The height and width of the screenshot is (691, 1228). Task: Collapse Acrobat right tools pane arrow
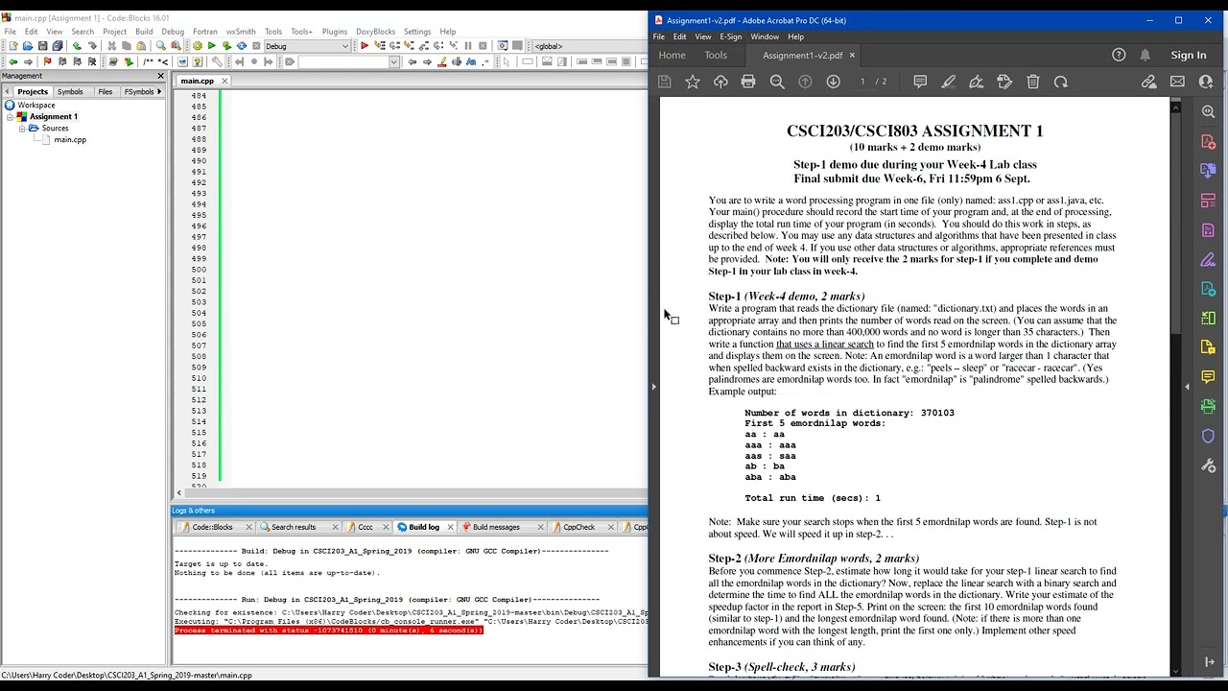(1188, 387)
